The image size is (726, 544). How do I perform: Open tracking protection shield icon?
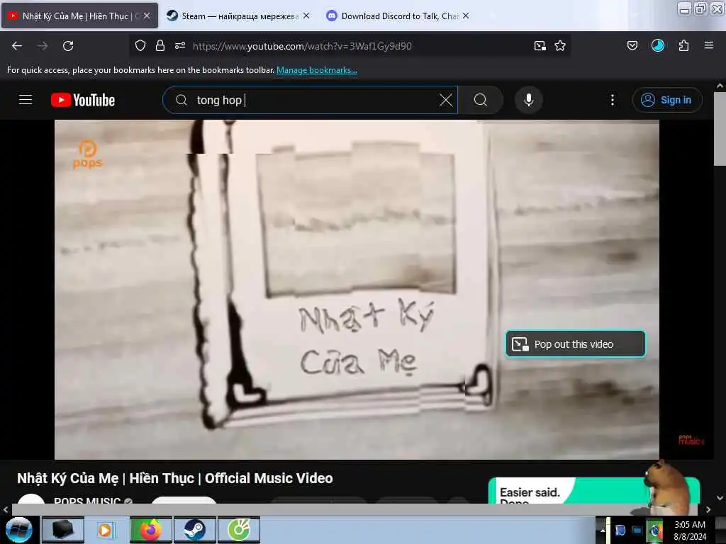[x=140, y=46]
